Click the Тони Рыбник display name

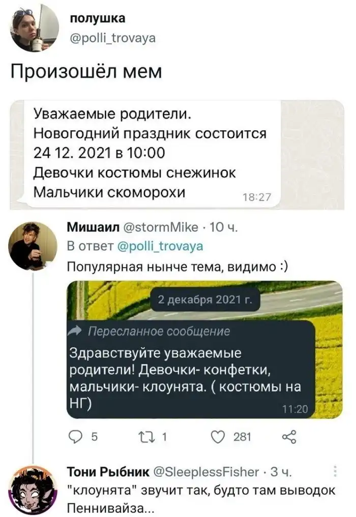[x=108, y=472]
